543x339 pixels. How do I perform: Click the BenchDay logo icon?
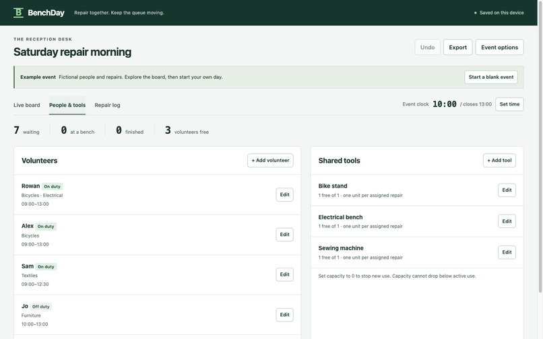coord(18,13)
